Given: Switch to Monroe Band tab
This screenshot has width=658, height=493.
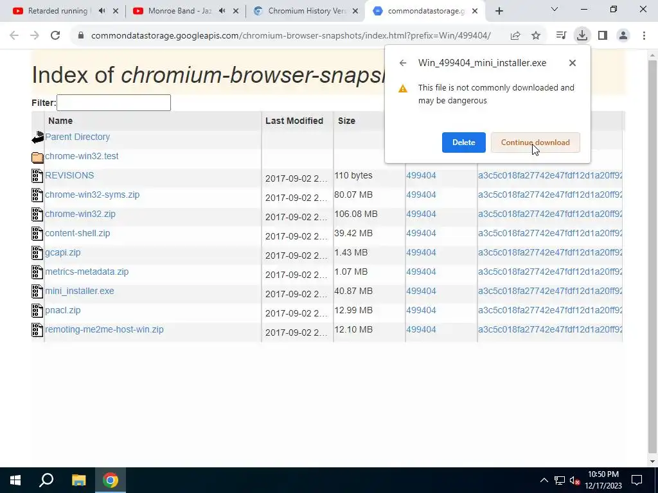Looking at the screenshot, I should coord(180,11).
